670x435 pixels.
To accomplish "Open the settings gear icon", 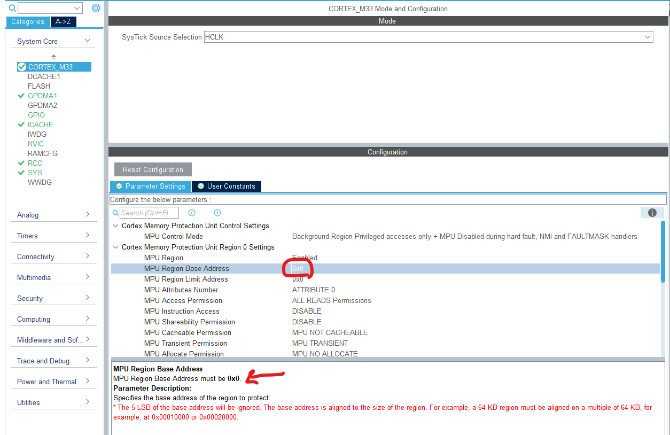I will [95, 7].
